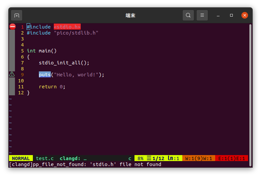The width and height of the screenshot is (261, 177).
Task: Click the "pico/stdlib.h" include string
Action: coord(76,33)
